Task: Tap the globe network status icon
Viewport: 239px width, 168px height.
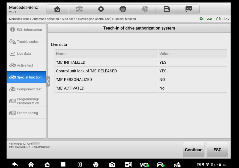Action: (x=201, y=19)
